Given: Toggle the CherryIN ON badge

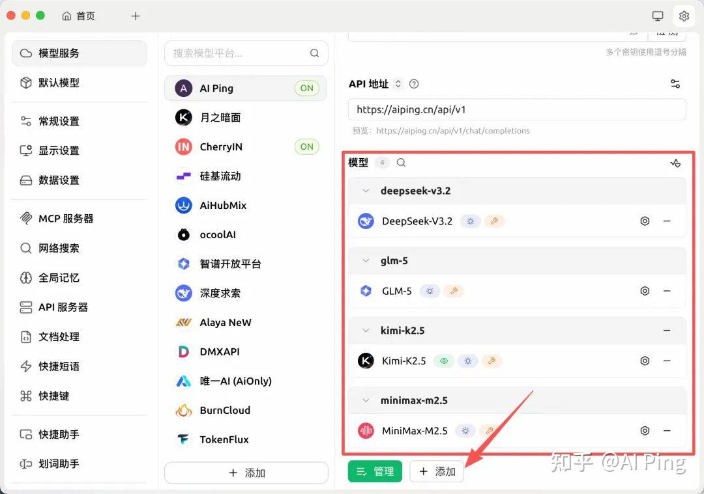Looking at the screenshot, I should pos(306,147).
